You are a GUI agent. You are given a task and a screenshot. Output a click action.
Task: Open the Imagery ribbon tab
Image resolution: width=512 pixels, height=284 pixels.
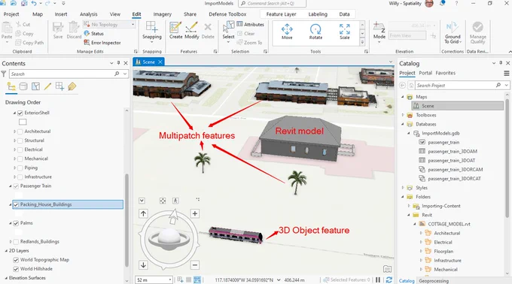pos(163,14)
